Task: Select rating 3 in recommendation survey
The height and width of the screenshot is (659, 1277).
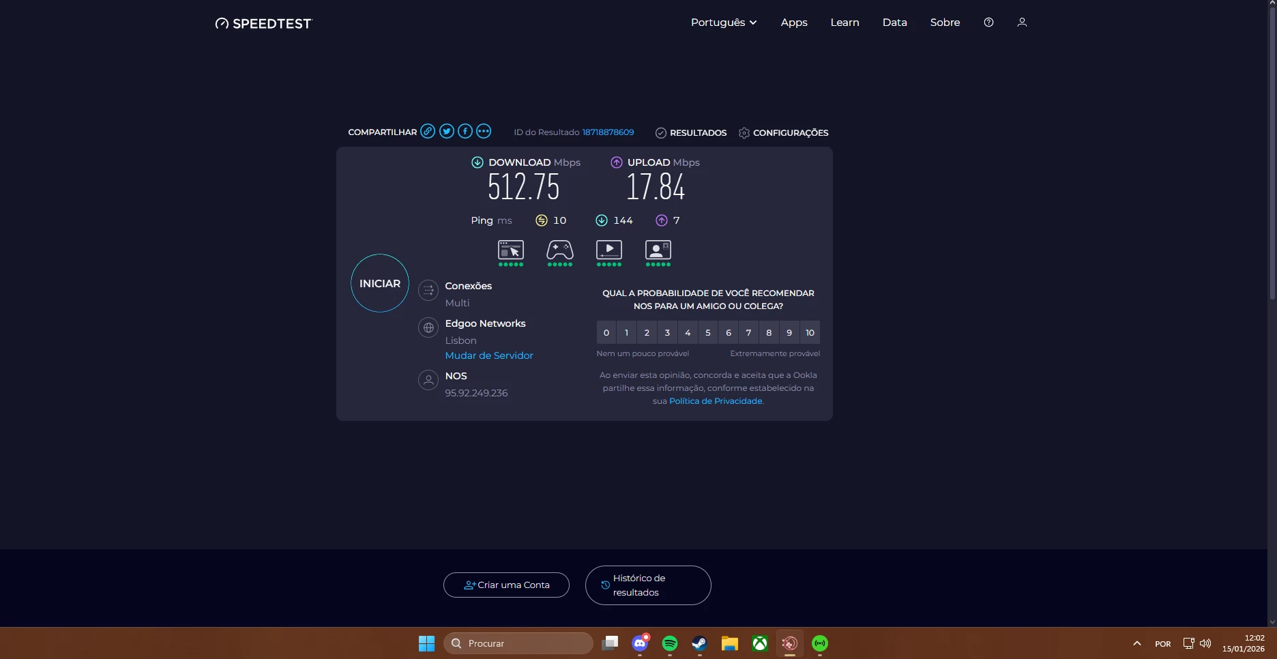Action: (x=667, y=333)
